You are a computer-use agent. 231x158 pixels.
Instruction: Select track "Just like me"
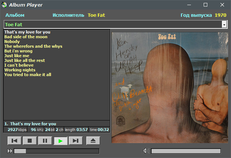pyautogui.click(x=17, y=55)
